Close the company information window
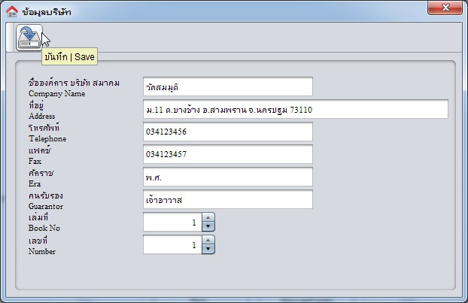Screen dimensions: 468x303 point(445,8)
